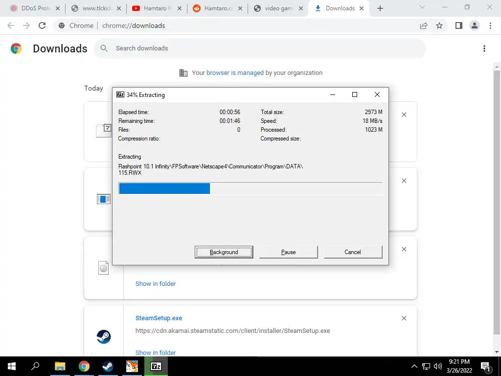
Task: Close the Hamtaro Reddit tab
Action: tap(240, 9)
